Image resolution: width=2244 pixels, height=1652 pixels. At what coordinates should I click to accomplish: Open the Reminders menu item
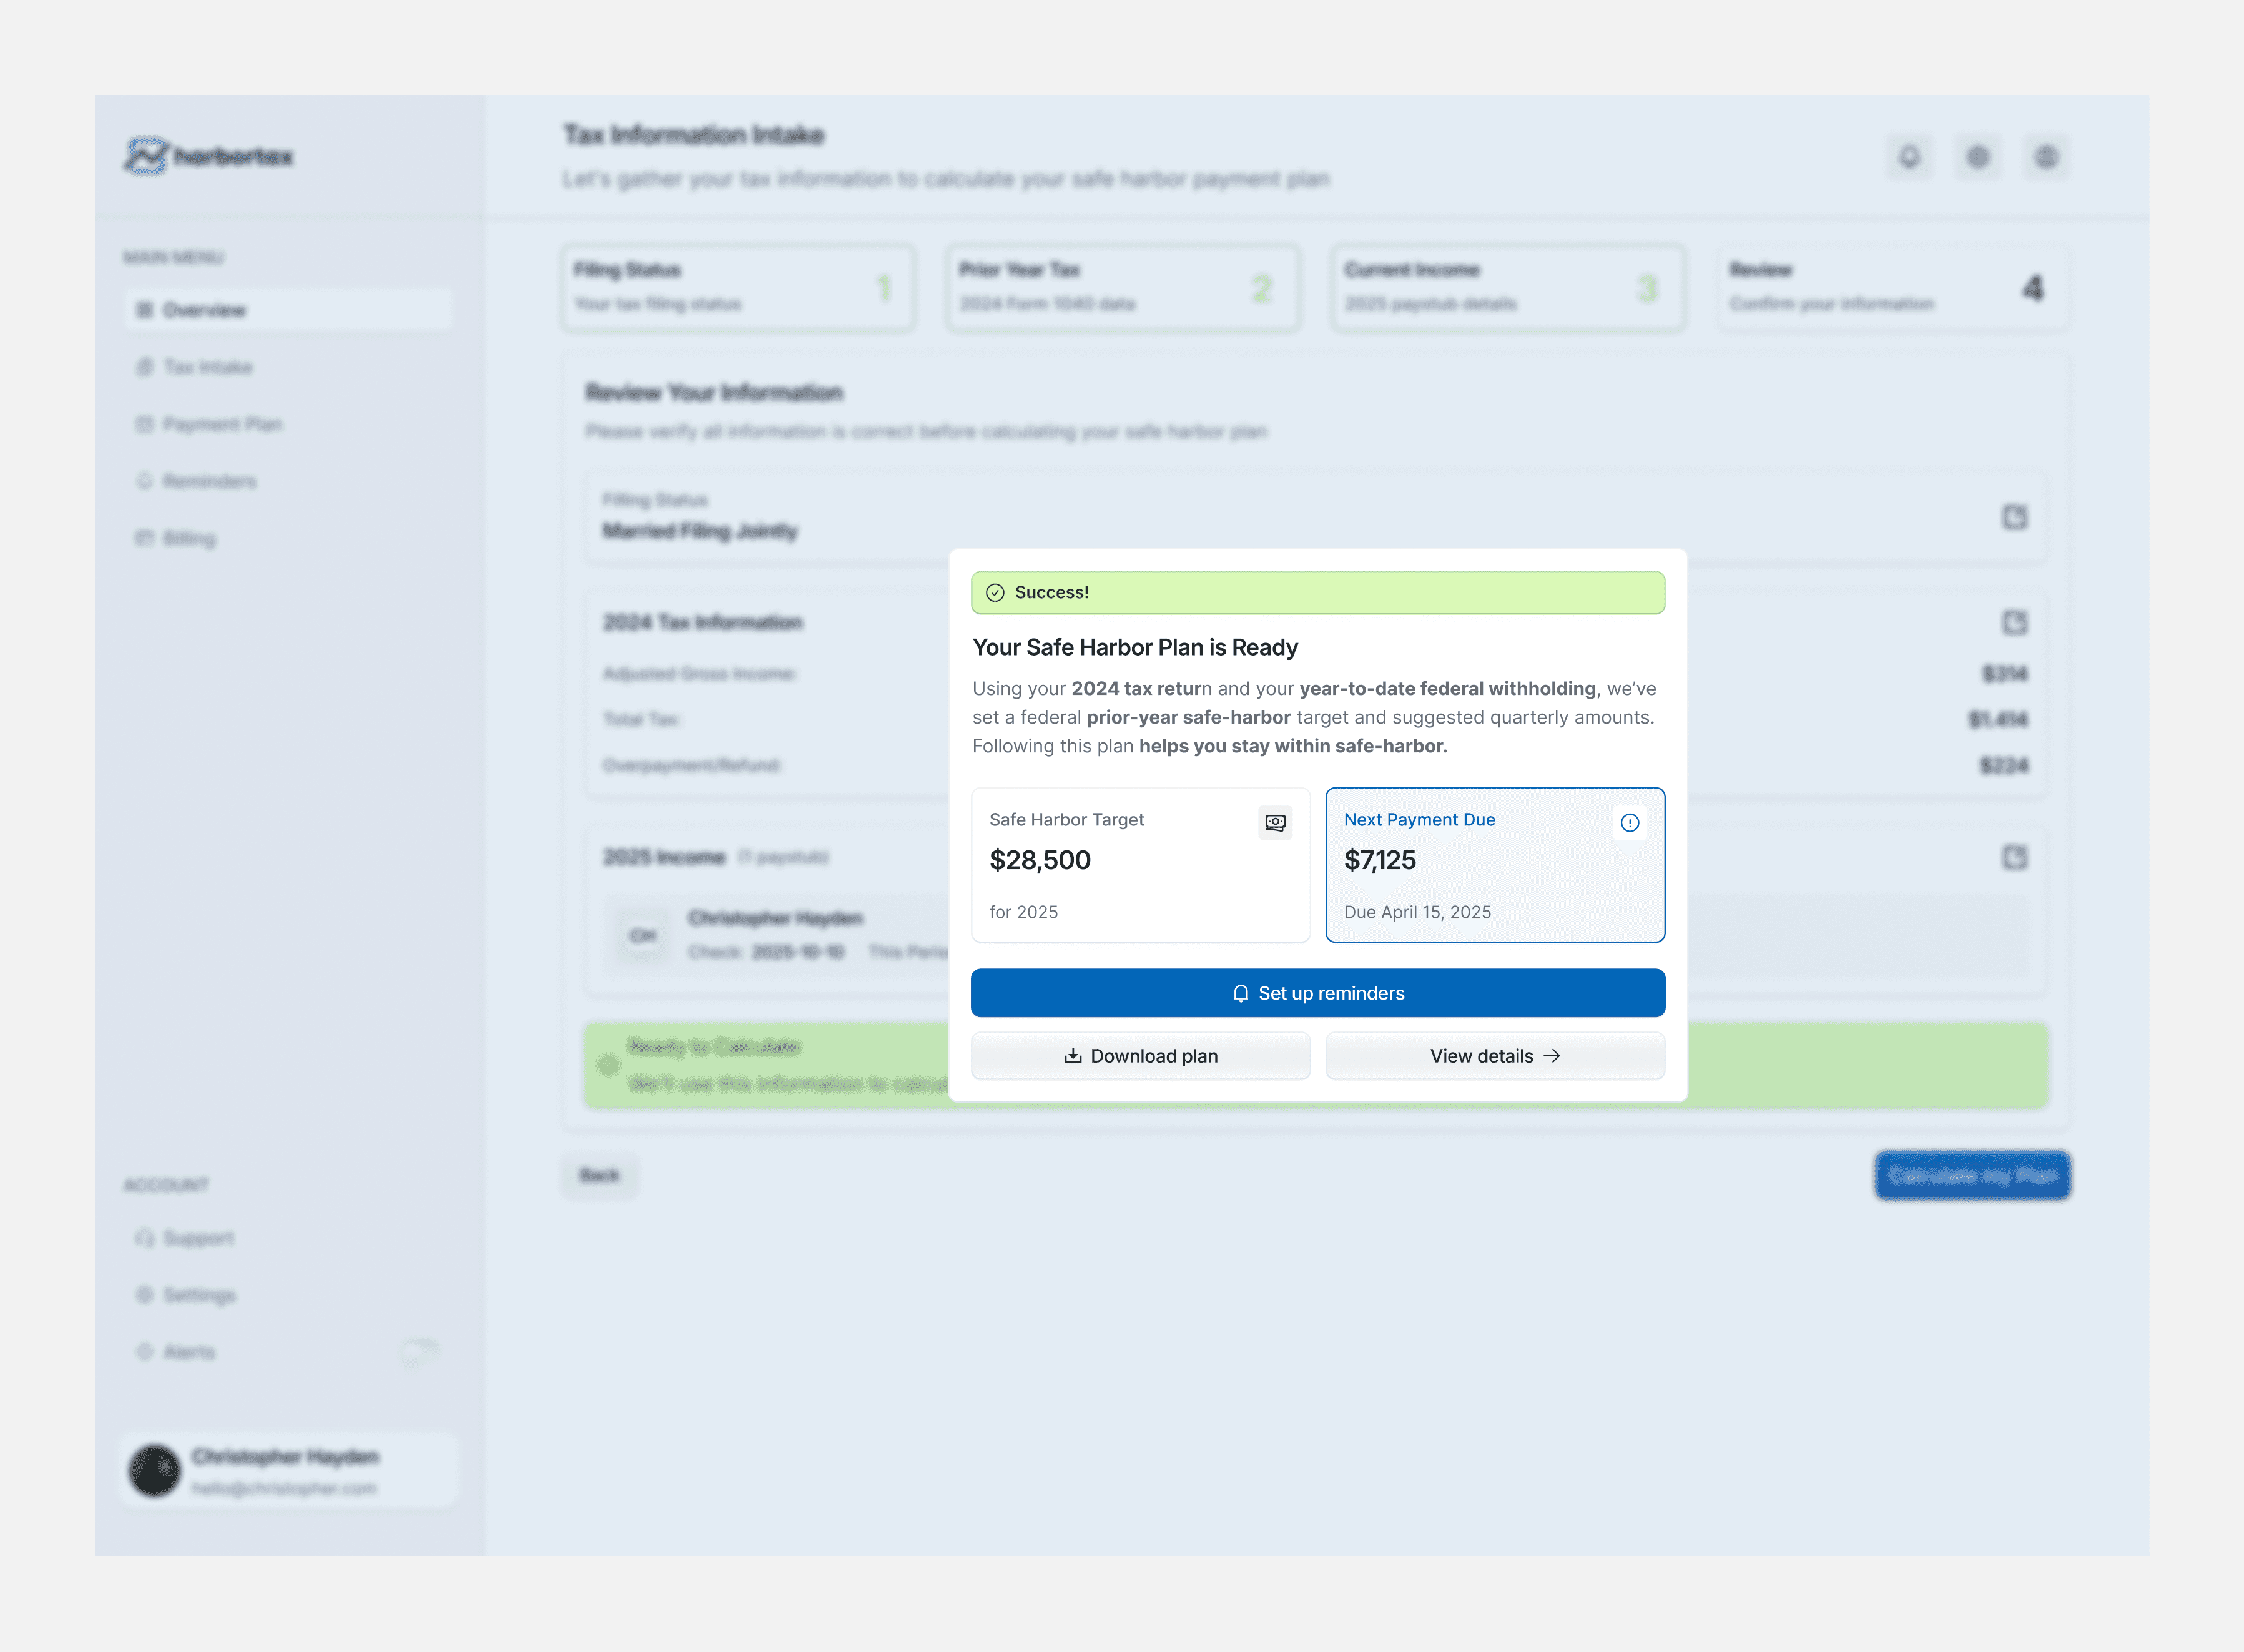pos(209,481)
